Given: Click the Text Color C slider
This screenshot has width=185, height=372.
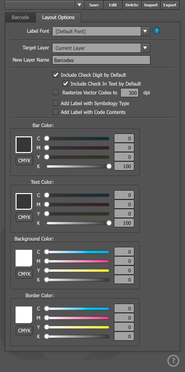Looking at the screenshot, I should [x=78, y=195].
